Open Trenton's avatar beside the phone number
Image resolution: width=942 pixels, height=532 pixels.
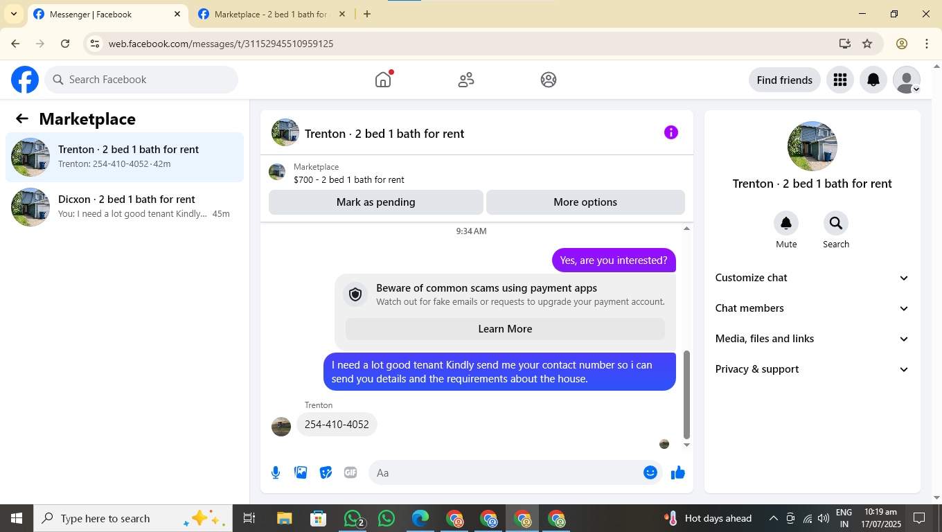pos(281,427)
